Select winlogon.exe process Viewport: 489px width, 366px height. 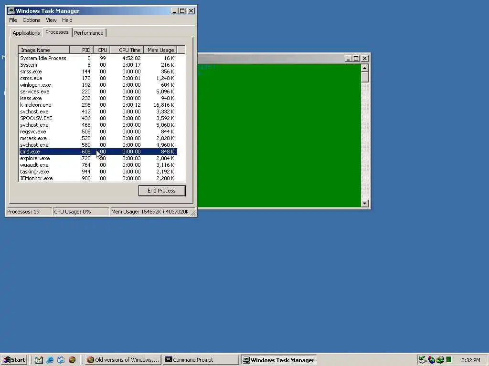(98, 85)
